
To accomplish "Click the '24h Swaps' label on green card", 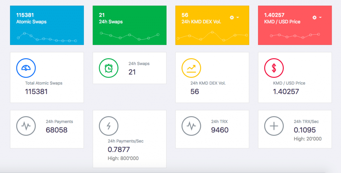I will click(111, 22).
